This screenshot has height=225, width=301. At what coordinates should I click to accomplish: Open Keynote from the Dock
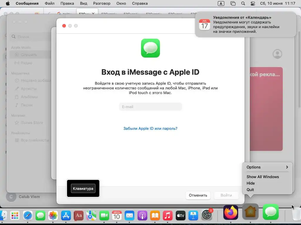[x=193, y=215]
